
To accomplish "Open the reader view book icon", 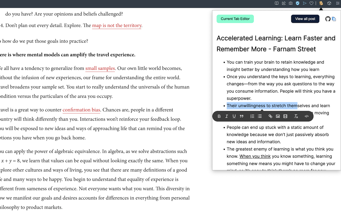I will tap(277, 3).
